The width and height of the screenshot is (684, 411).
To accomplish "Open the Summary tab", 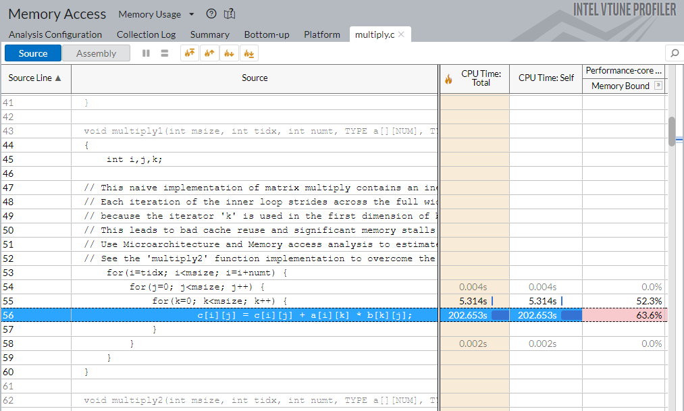I will tap(210, 34).
